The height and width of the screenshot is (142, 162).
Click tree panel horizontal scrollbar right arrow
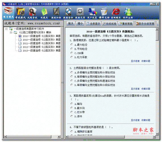click(59, 137)
